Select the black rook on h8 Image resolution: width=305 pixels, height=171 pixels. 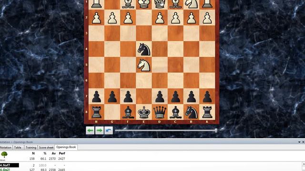pos(96,112)
